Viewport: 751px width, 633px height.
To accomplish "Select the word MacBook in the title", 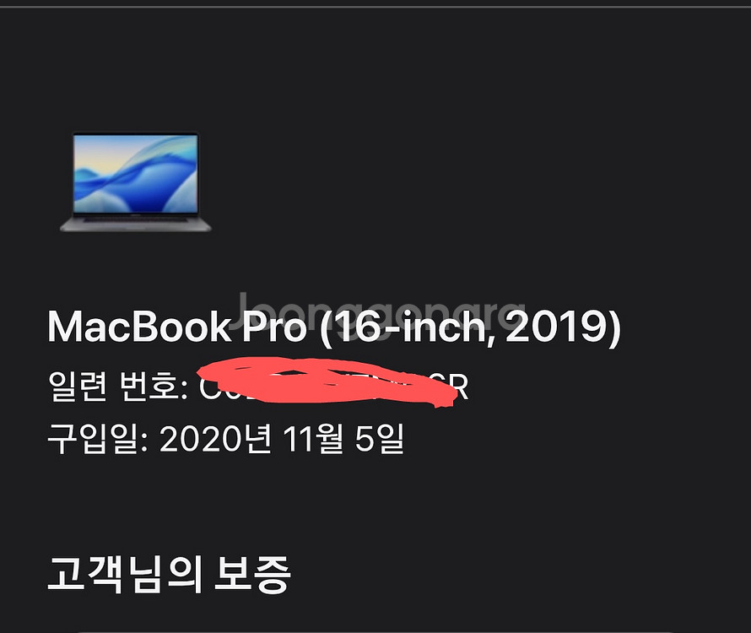I will [139, 327].
